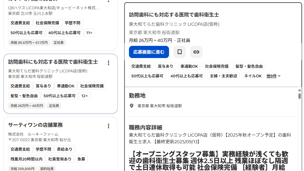Screen dimensions: 304x171
Task: Click 交通費支給 tag in detail pane
Action: click(x=141, y=66)
